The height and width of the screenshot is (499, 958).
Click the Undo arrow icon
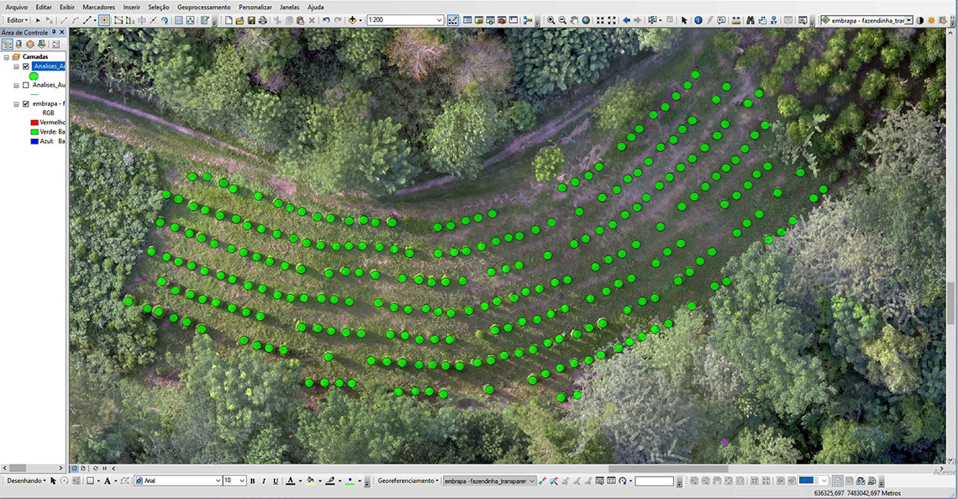[326, 20]
